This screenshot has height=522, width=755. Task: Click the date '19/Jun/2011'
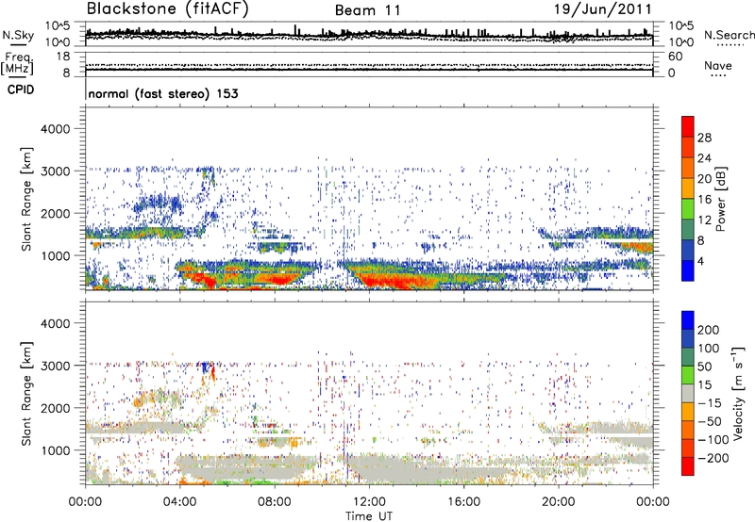point(602,8)
